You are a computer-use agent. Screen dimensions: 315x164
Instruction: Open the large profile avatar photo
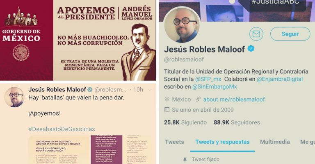pos(182,25)
